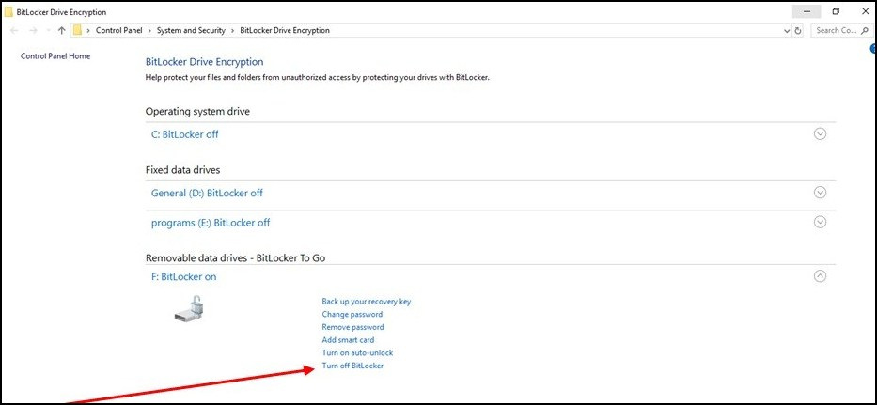Click General (D:) BitLocker off label
877x405 pixels.
click(x=207, y=193)
